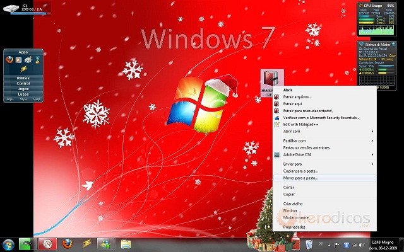
Task: Click the Notepad++ icon in context menu
Action: pyautogui.click(x=276, y=125)
